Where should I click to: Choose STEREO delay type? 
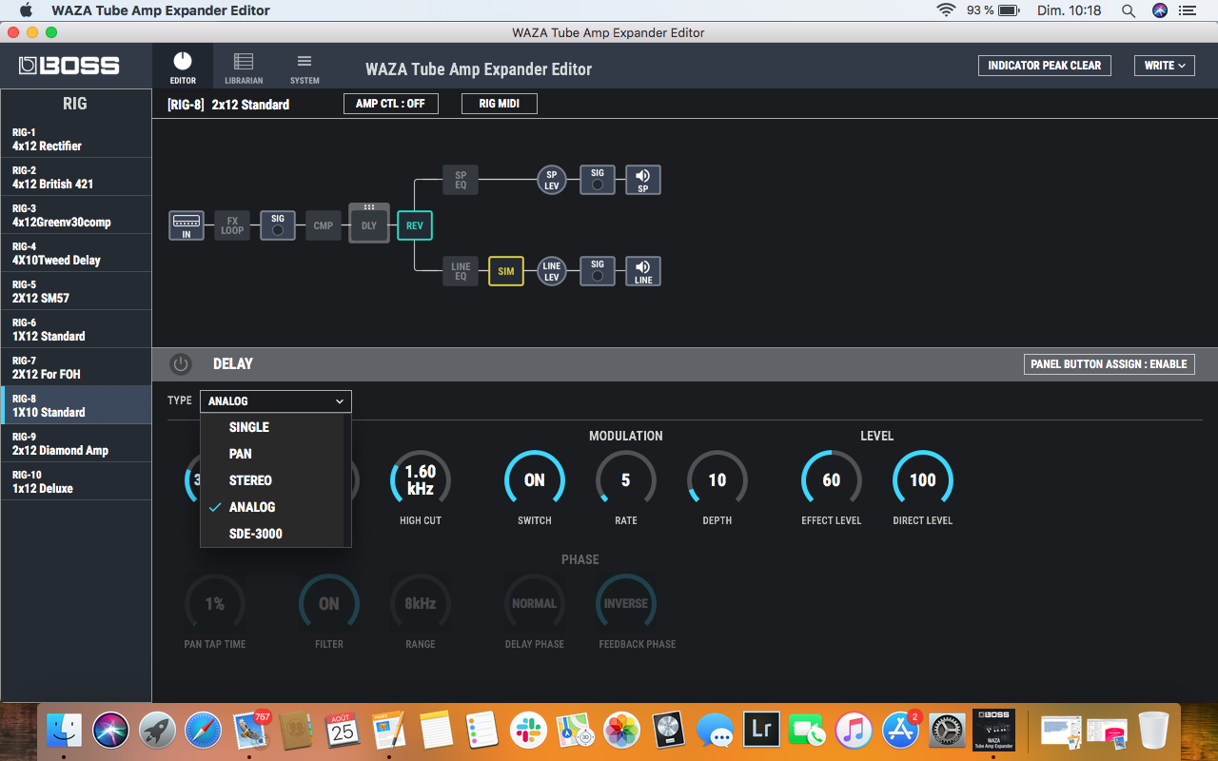point(249,480)
